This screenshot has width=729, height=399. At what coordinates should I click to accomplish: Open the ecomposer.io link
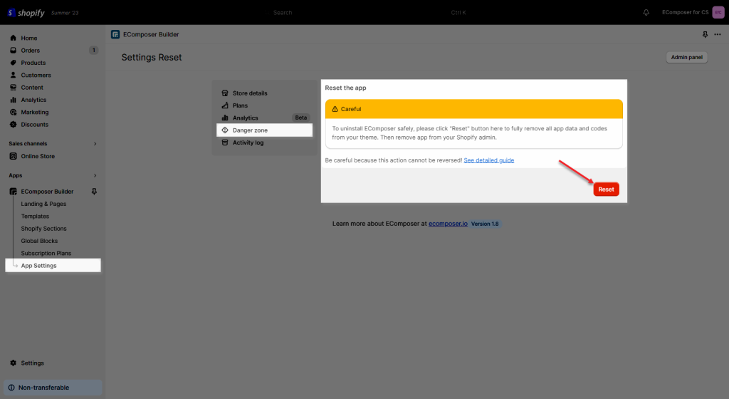(x=448, y=224)
